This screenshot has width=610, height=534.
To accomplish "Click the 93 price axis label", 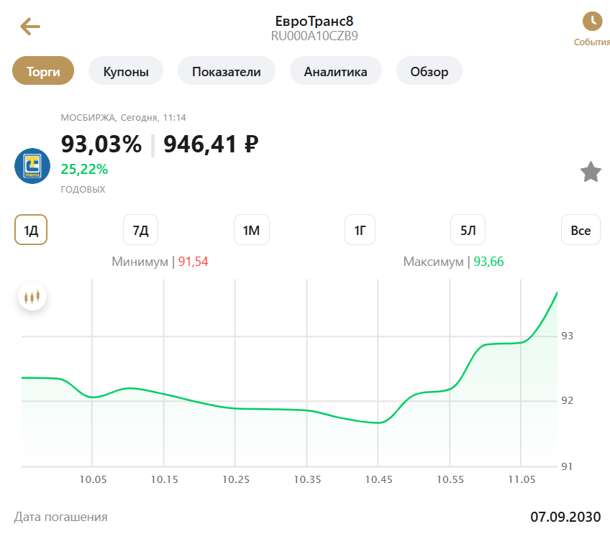I will coord(567,336).
